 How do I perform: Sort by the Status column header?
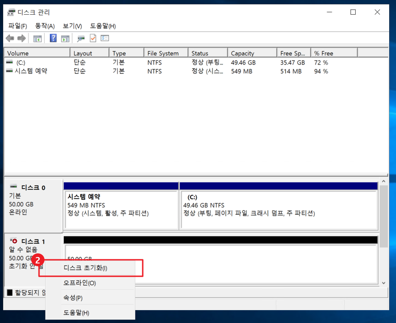click(x=208, y=53)
